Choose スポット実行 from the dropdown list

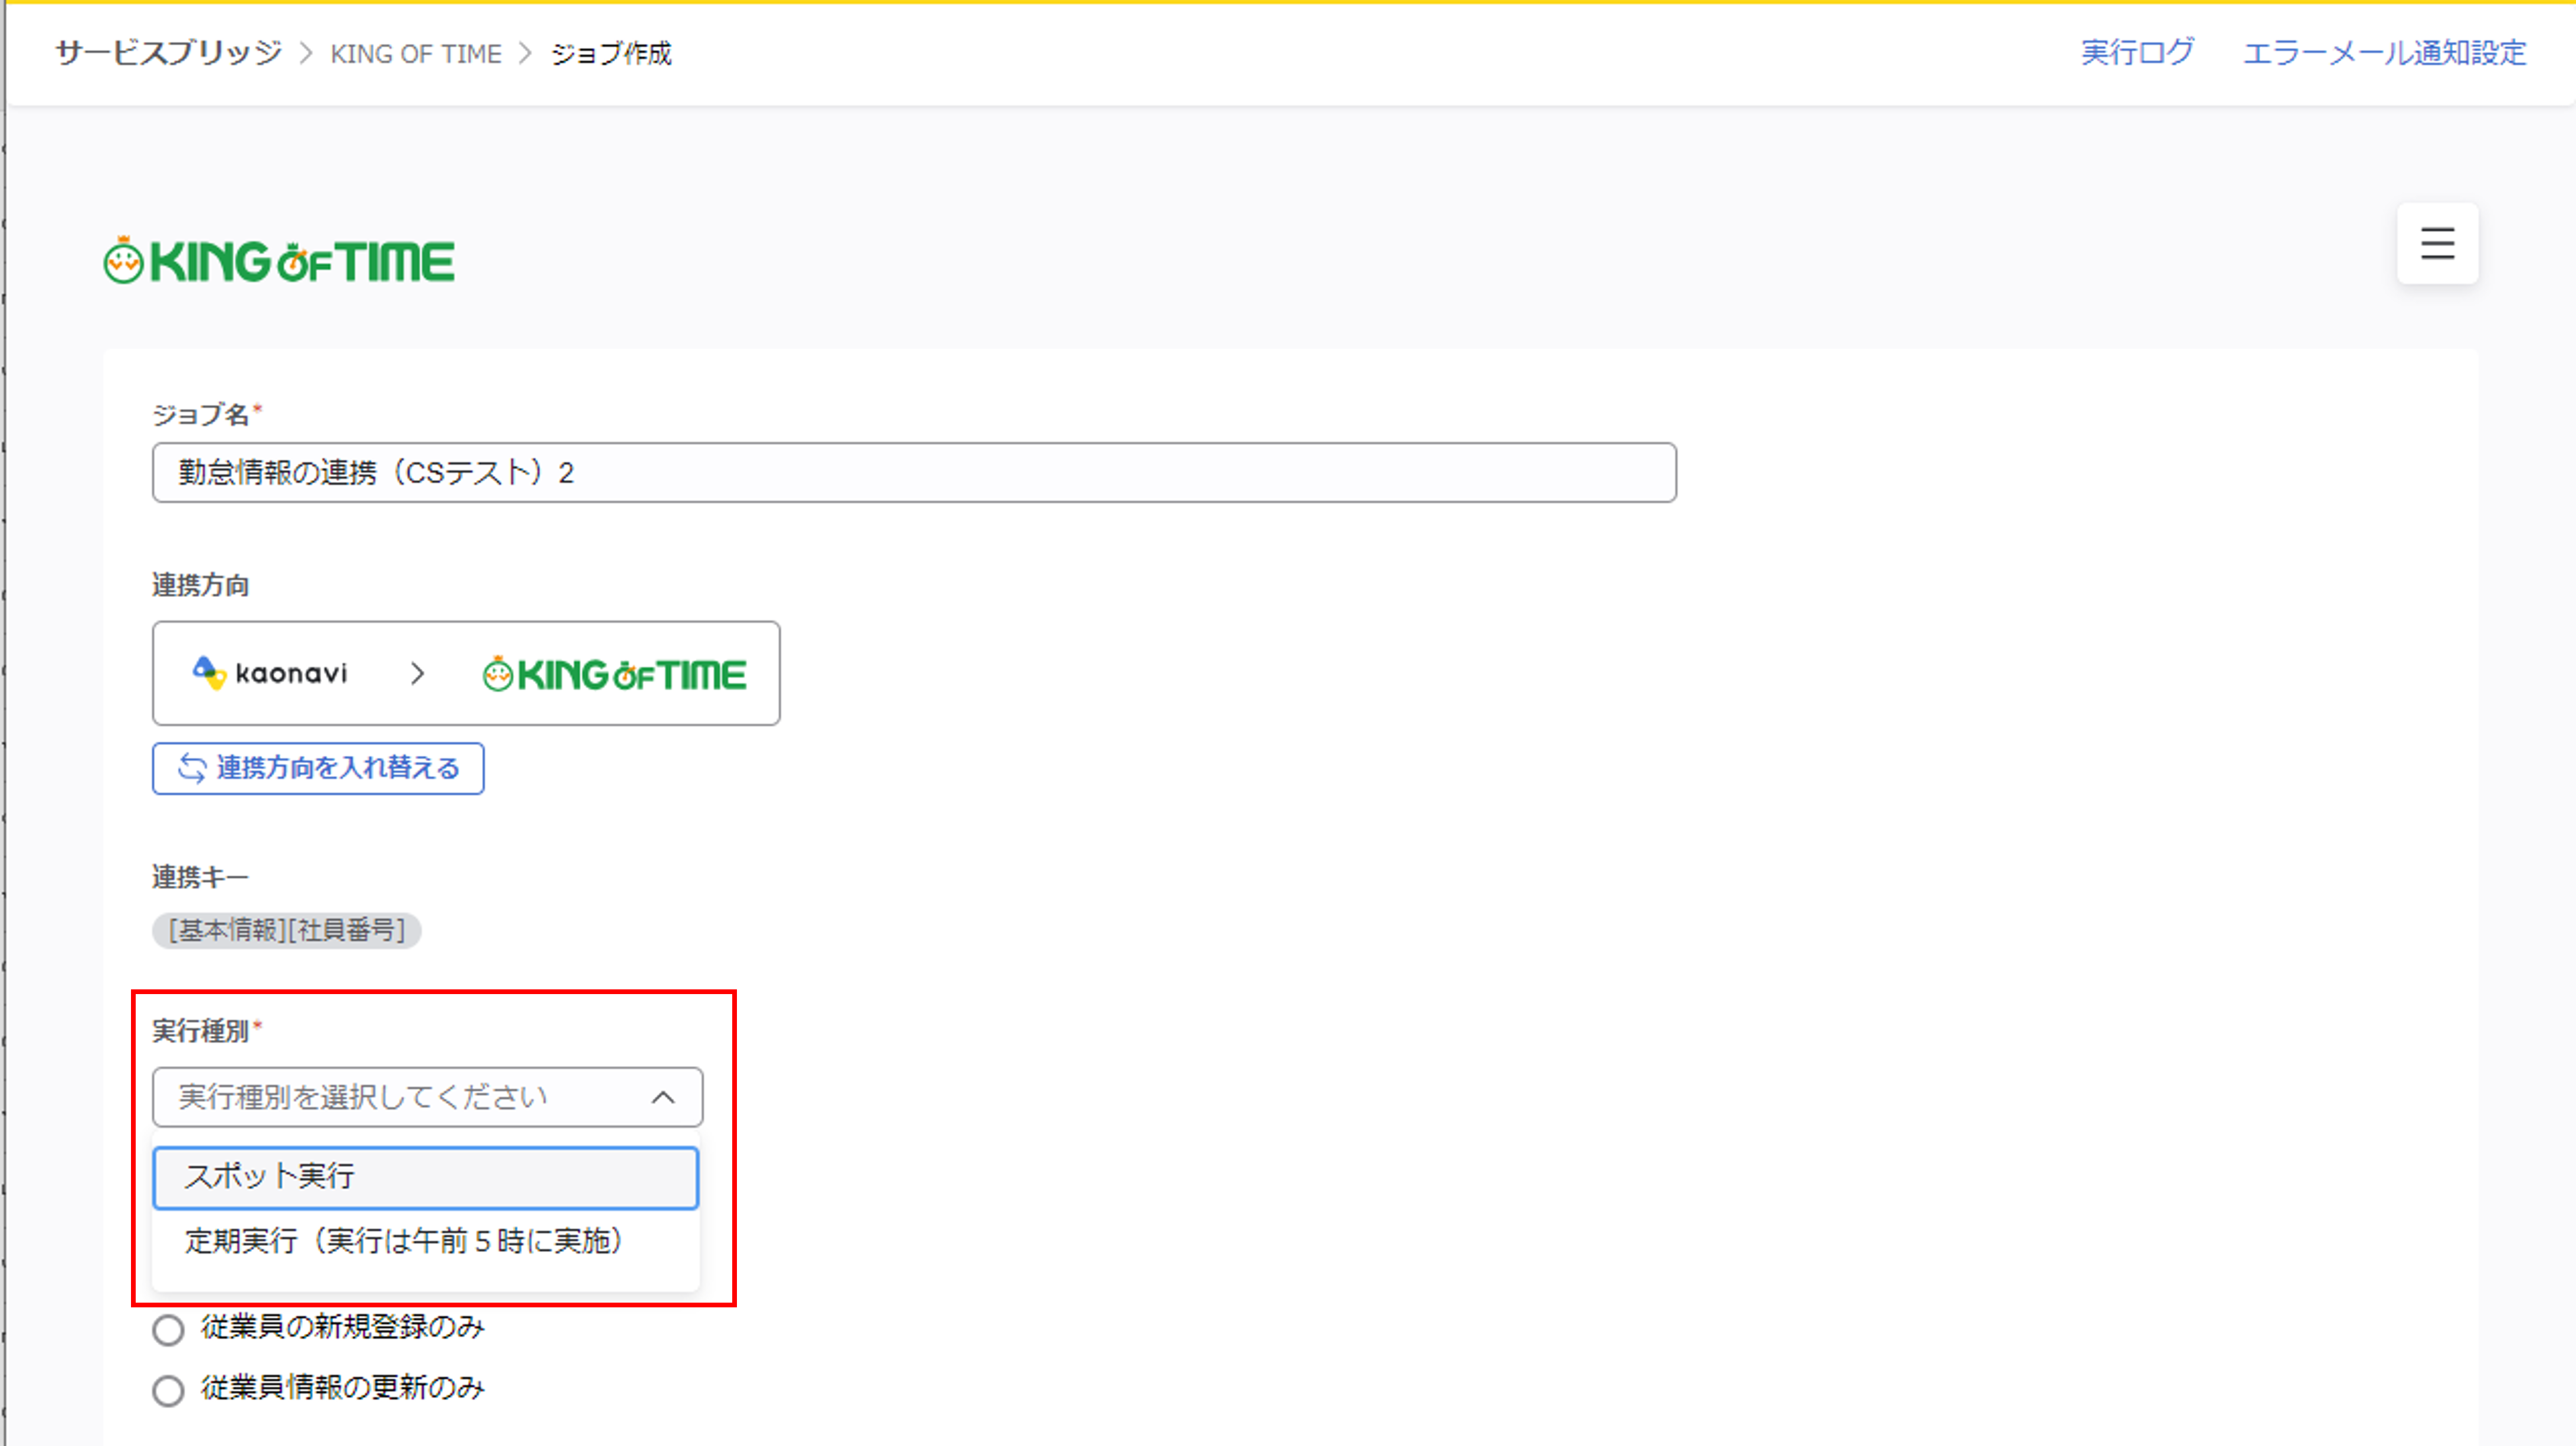425,1177
